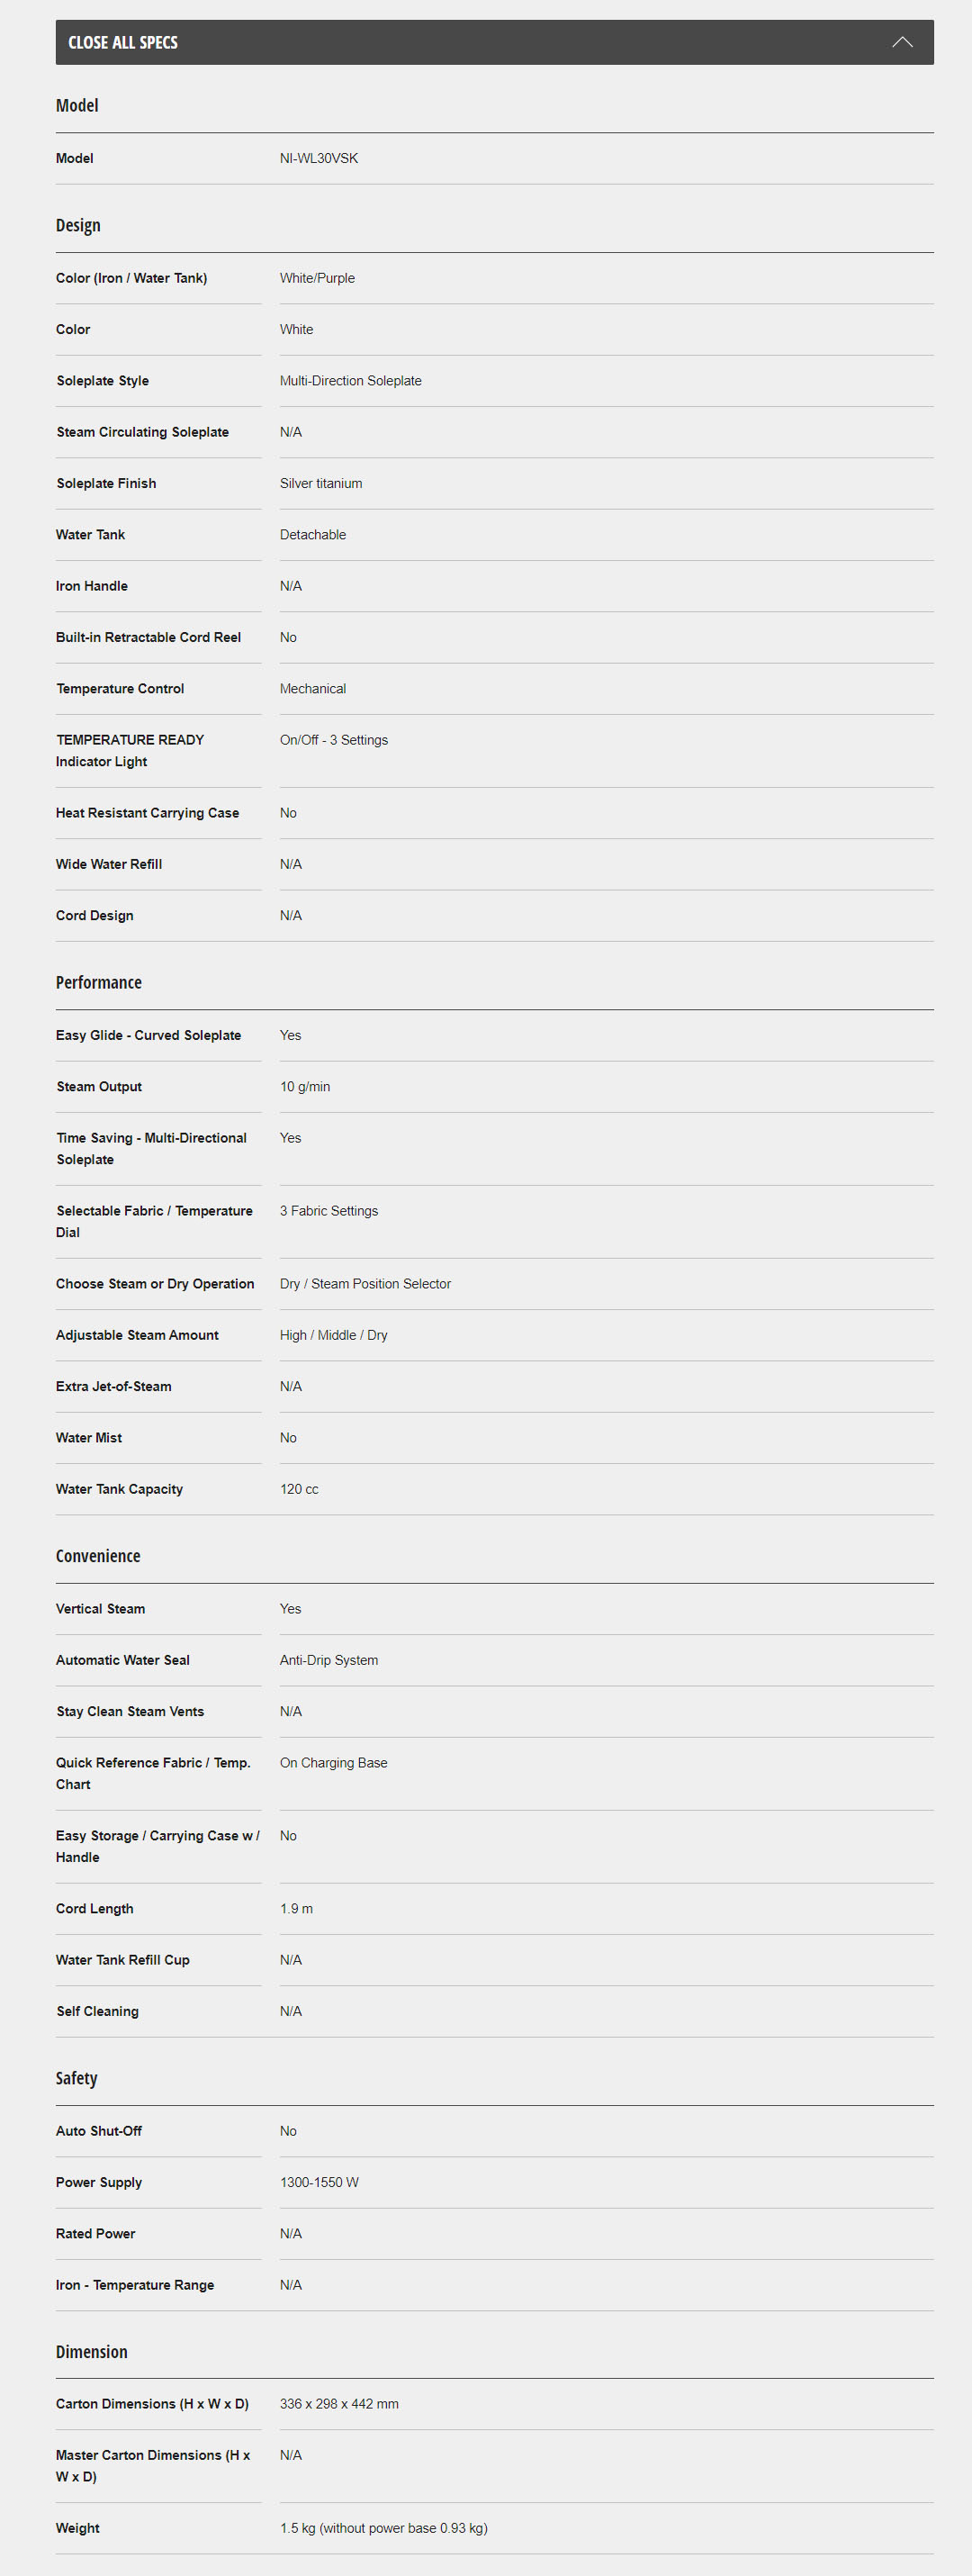Screen dimensions: 972x2576
Task: Click the Temperature Control label
Action: pos(120,689)
